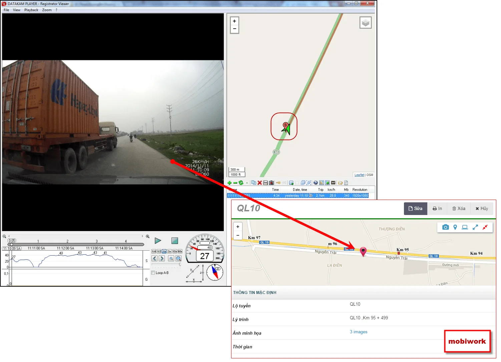Open the Playback menu
The image size is (501, 362).
tap(31, 10)
